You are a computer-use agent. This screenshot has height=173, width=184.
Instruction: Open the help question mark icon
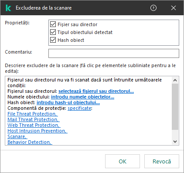coord(153,8)
